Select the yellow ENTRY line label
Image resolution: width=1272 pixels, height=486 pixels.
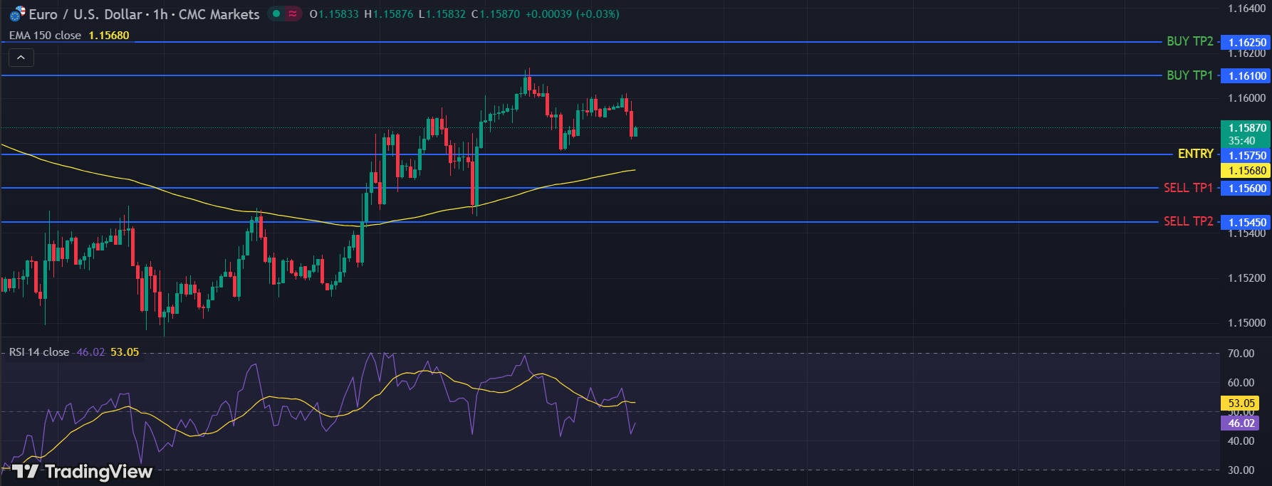click(1195, 154)
